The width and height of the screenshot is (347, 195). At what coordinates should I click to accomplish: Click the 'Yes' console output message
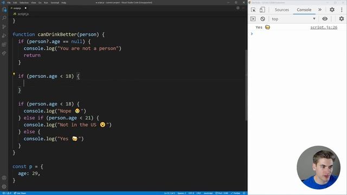262,27
